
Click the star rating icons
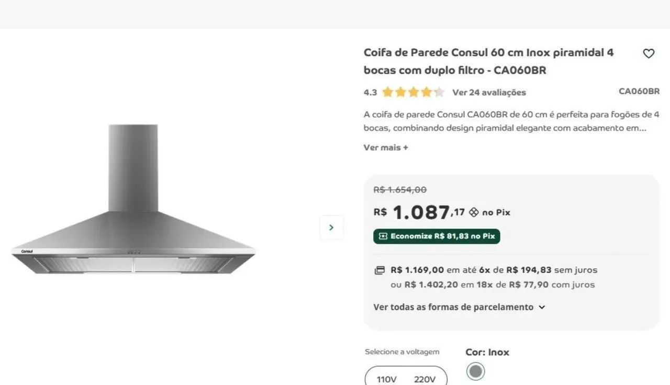(x=413, y=93)
